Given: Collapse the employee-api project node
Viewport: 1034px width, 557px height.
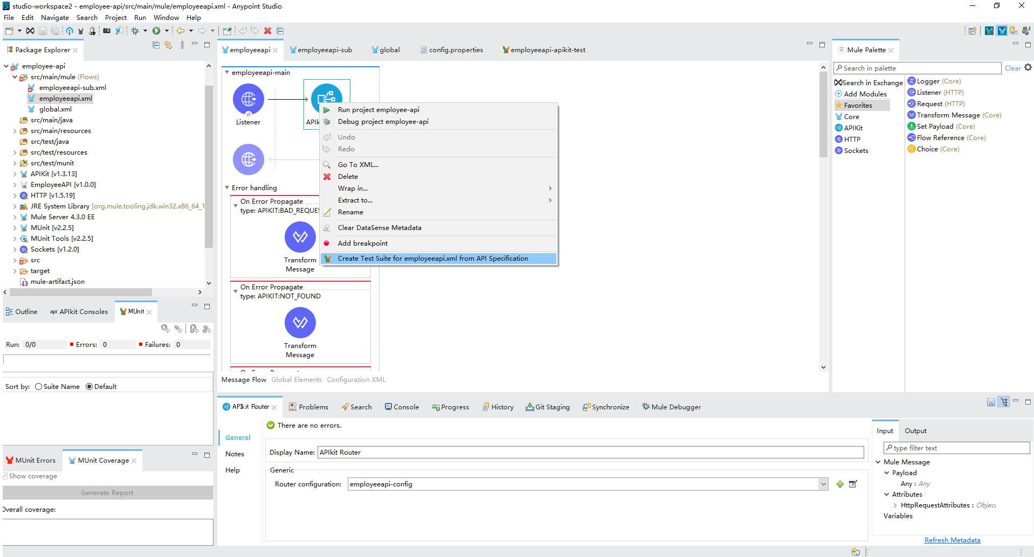Looking at the screenshot, I should click(x=6, y=66).
